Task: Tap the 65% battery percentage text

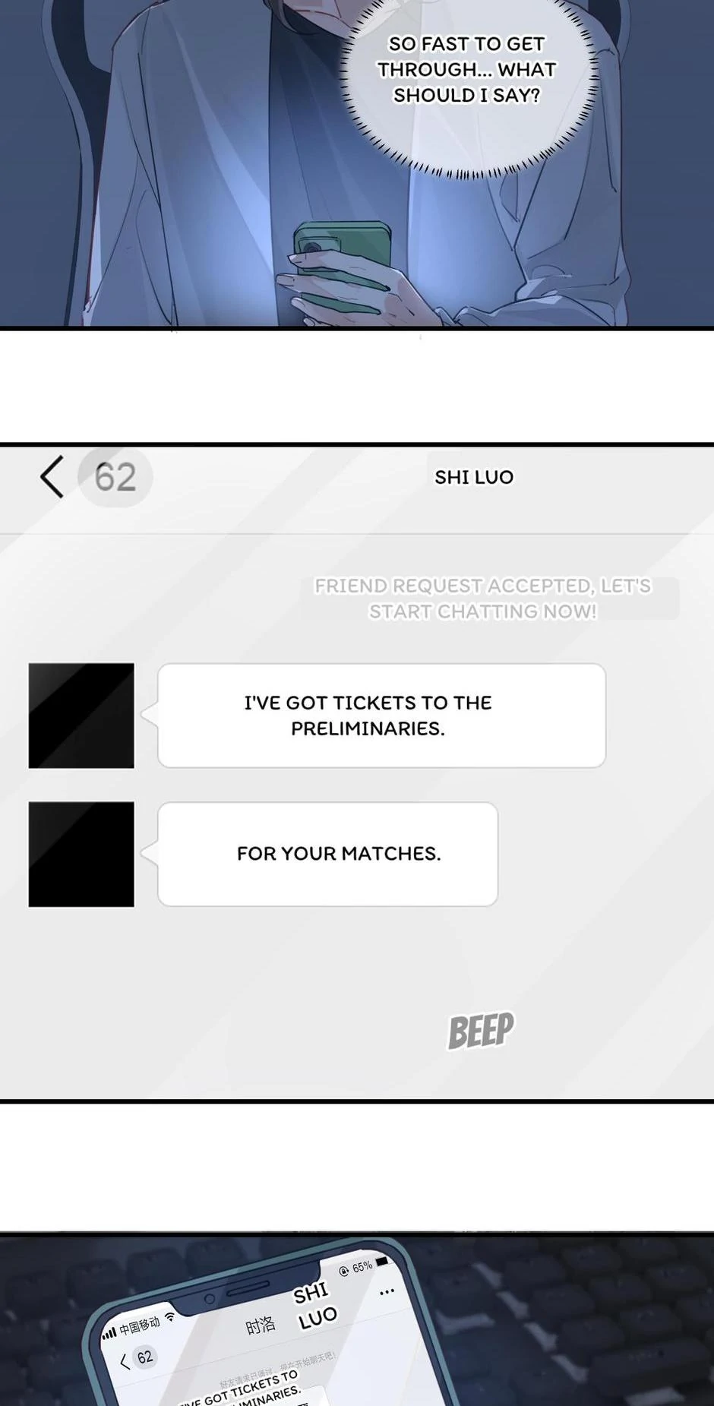Action: pos(362,1267)
